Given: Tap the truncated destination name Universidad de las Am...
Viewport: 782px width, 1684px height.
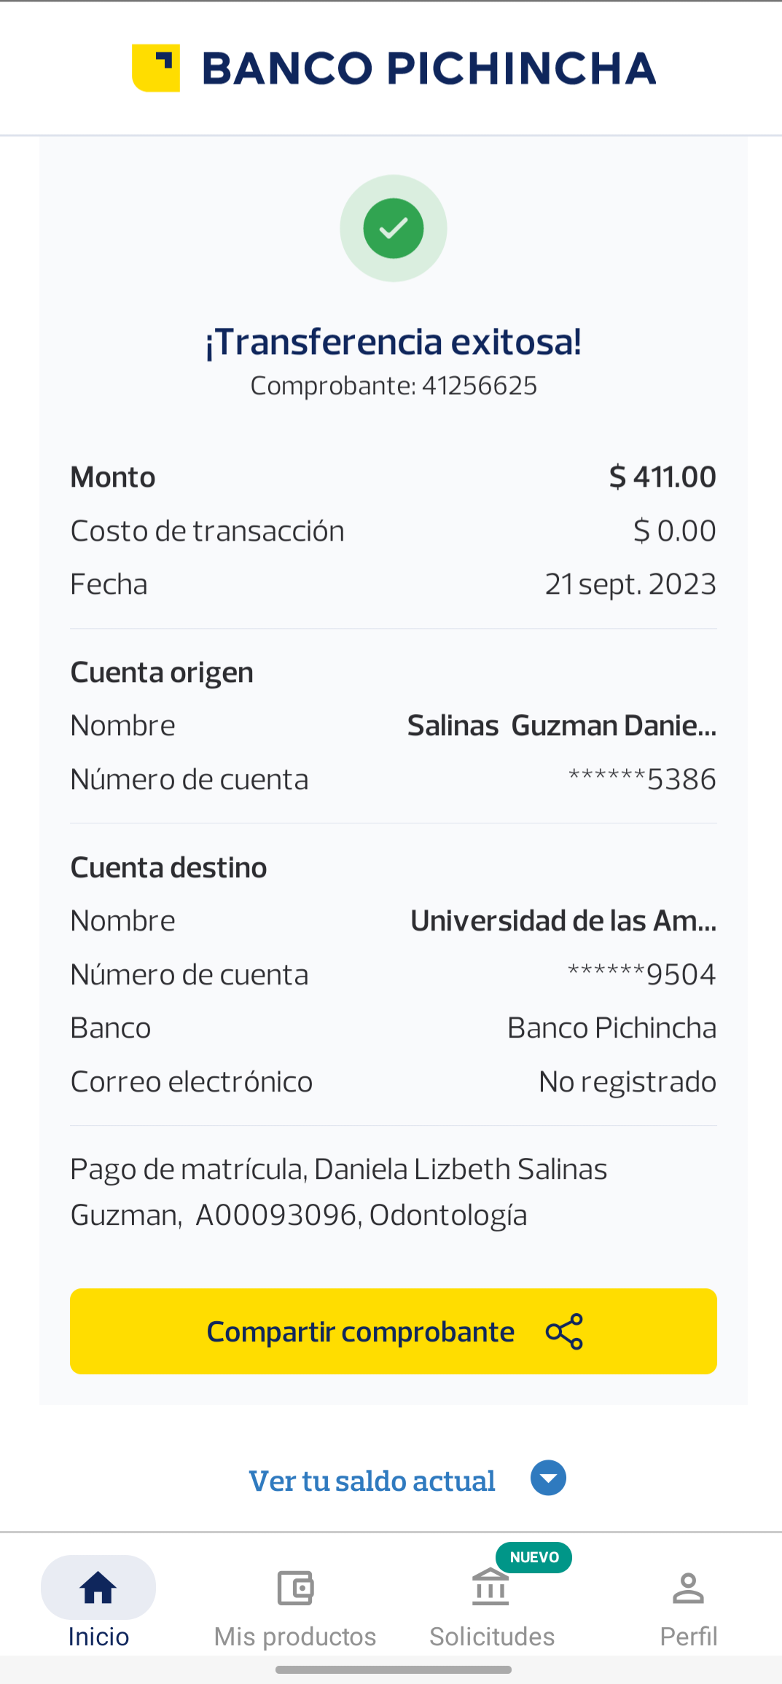Looking at the screenshot, I should 563,921.
